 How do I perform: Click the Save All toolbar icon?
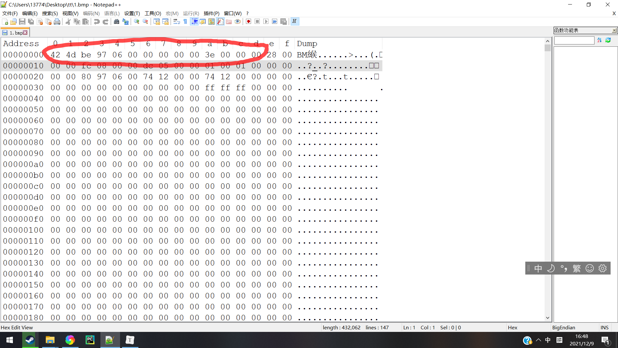tap(31, 22)
